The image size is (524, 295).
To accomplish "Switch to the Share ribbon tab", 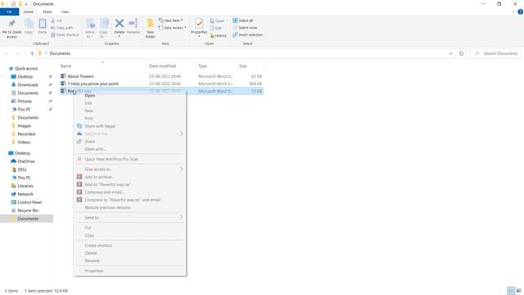I will pyautogui.click(x=47, y=11).
